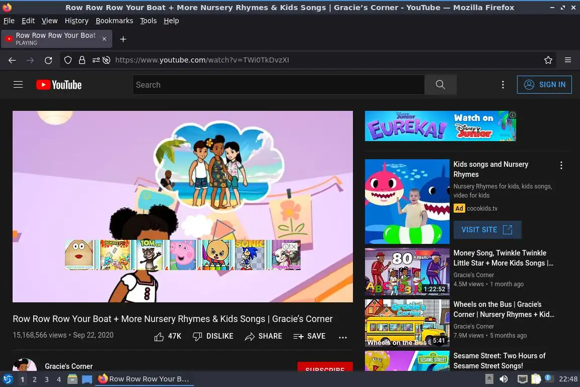Open more actions ellipsis below video

click(x=343, y=337)
